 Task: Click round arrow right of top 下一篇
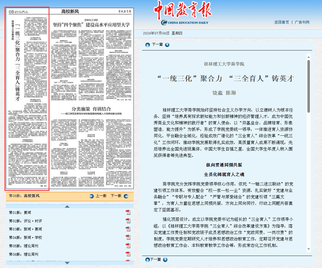coord(167,45)
